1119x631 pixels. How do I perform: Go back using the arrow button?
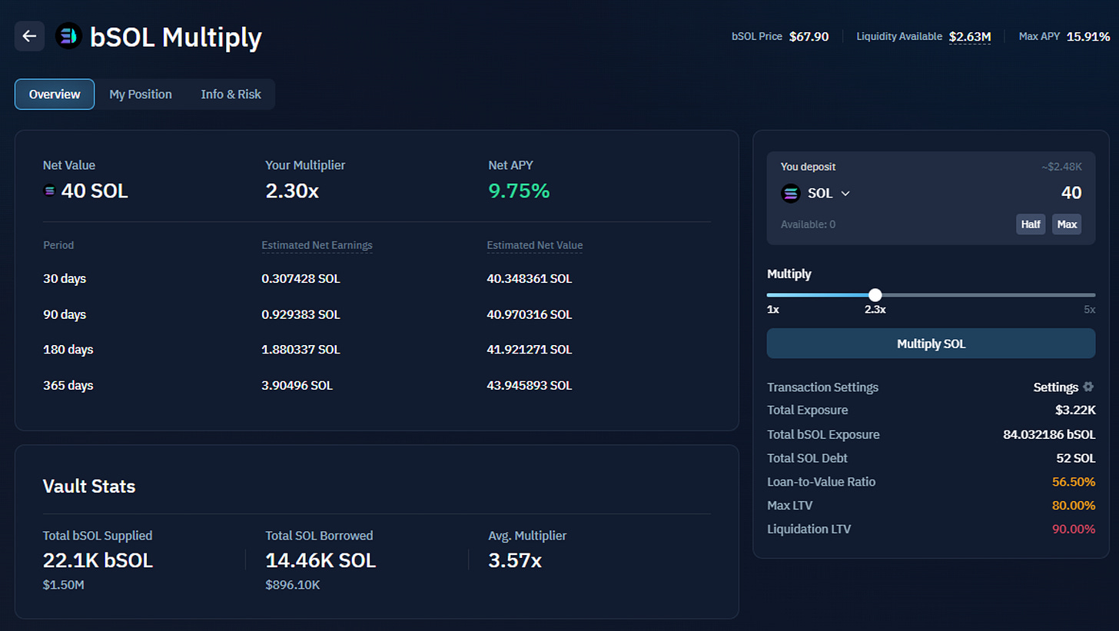click(x=29, y=36)
